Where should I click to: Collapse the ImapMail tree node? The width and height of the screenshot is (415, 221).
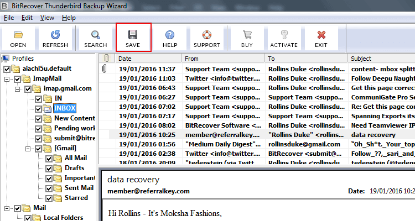(x=7, y=79)
